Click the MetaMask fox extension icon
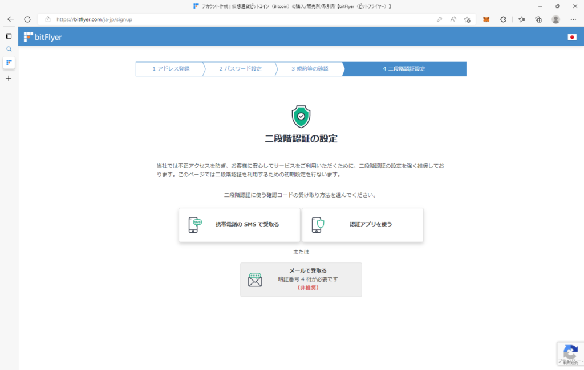584x370 pixels. [x=486, y=19]
